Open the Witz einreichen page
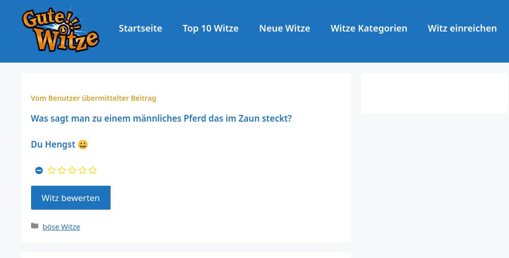 coord(462,28)
